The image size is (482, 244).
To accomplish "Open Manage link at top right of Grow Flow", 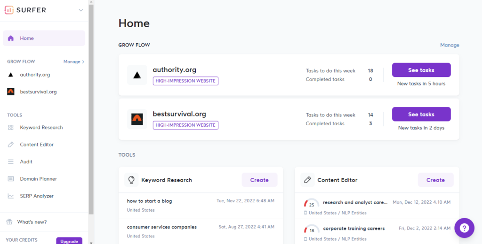I will pyautogui.click(x=450, y=45).
